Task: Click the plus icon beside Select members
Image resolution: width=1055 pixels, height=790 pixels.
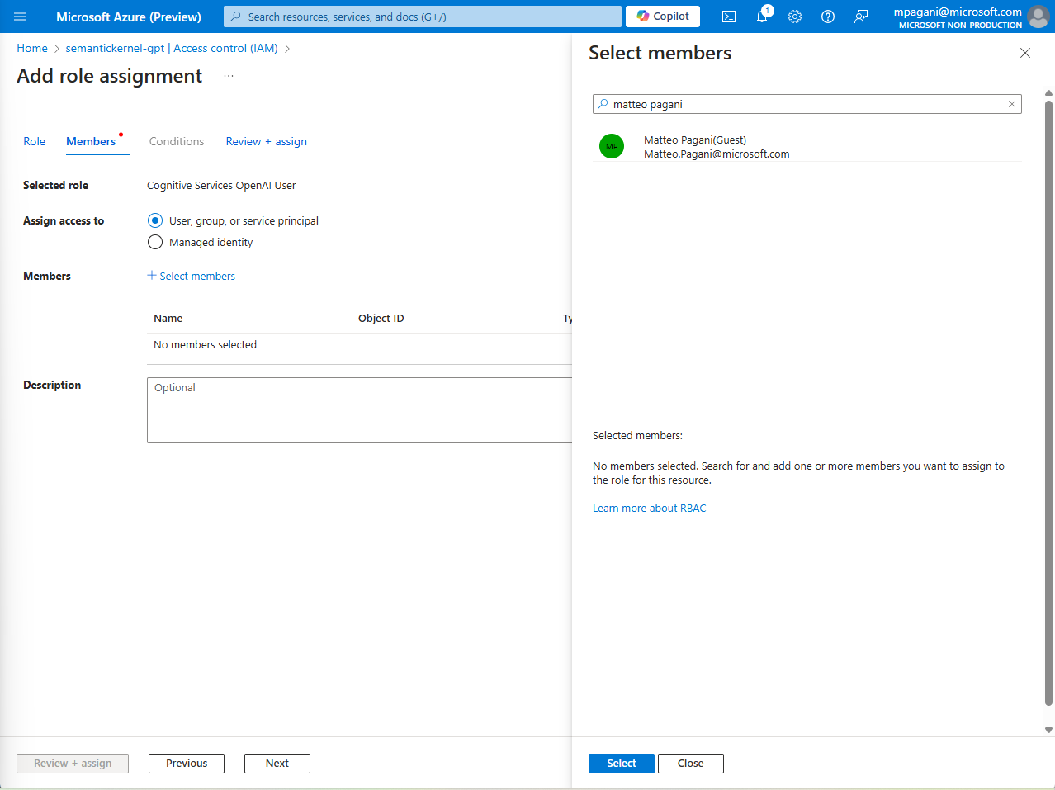Action: click(x=152, y=276)
